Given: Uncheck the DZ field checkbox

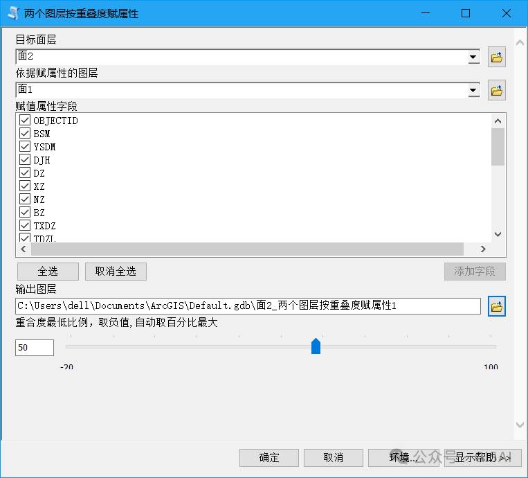Looking at the screenshot, I should click(x=25, y=172).
